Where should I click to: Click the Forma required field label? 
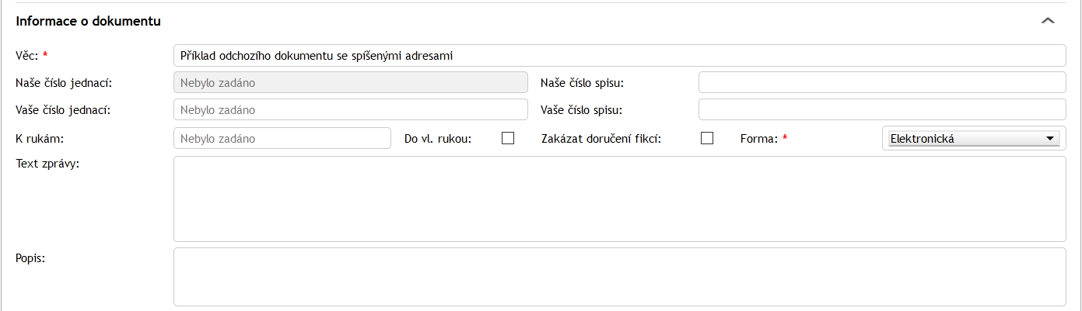[x=759, y=139]
